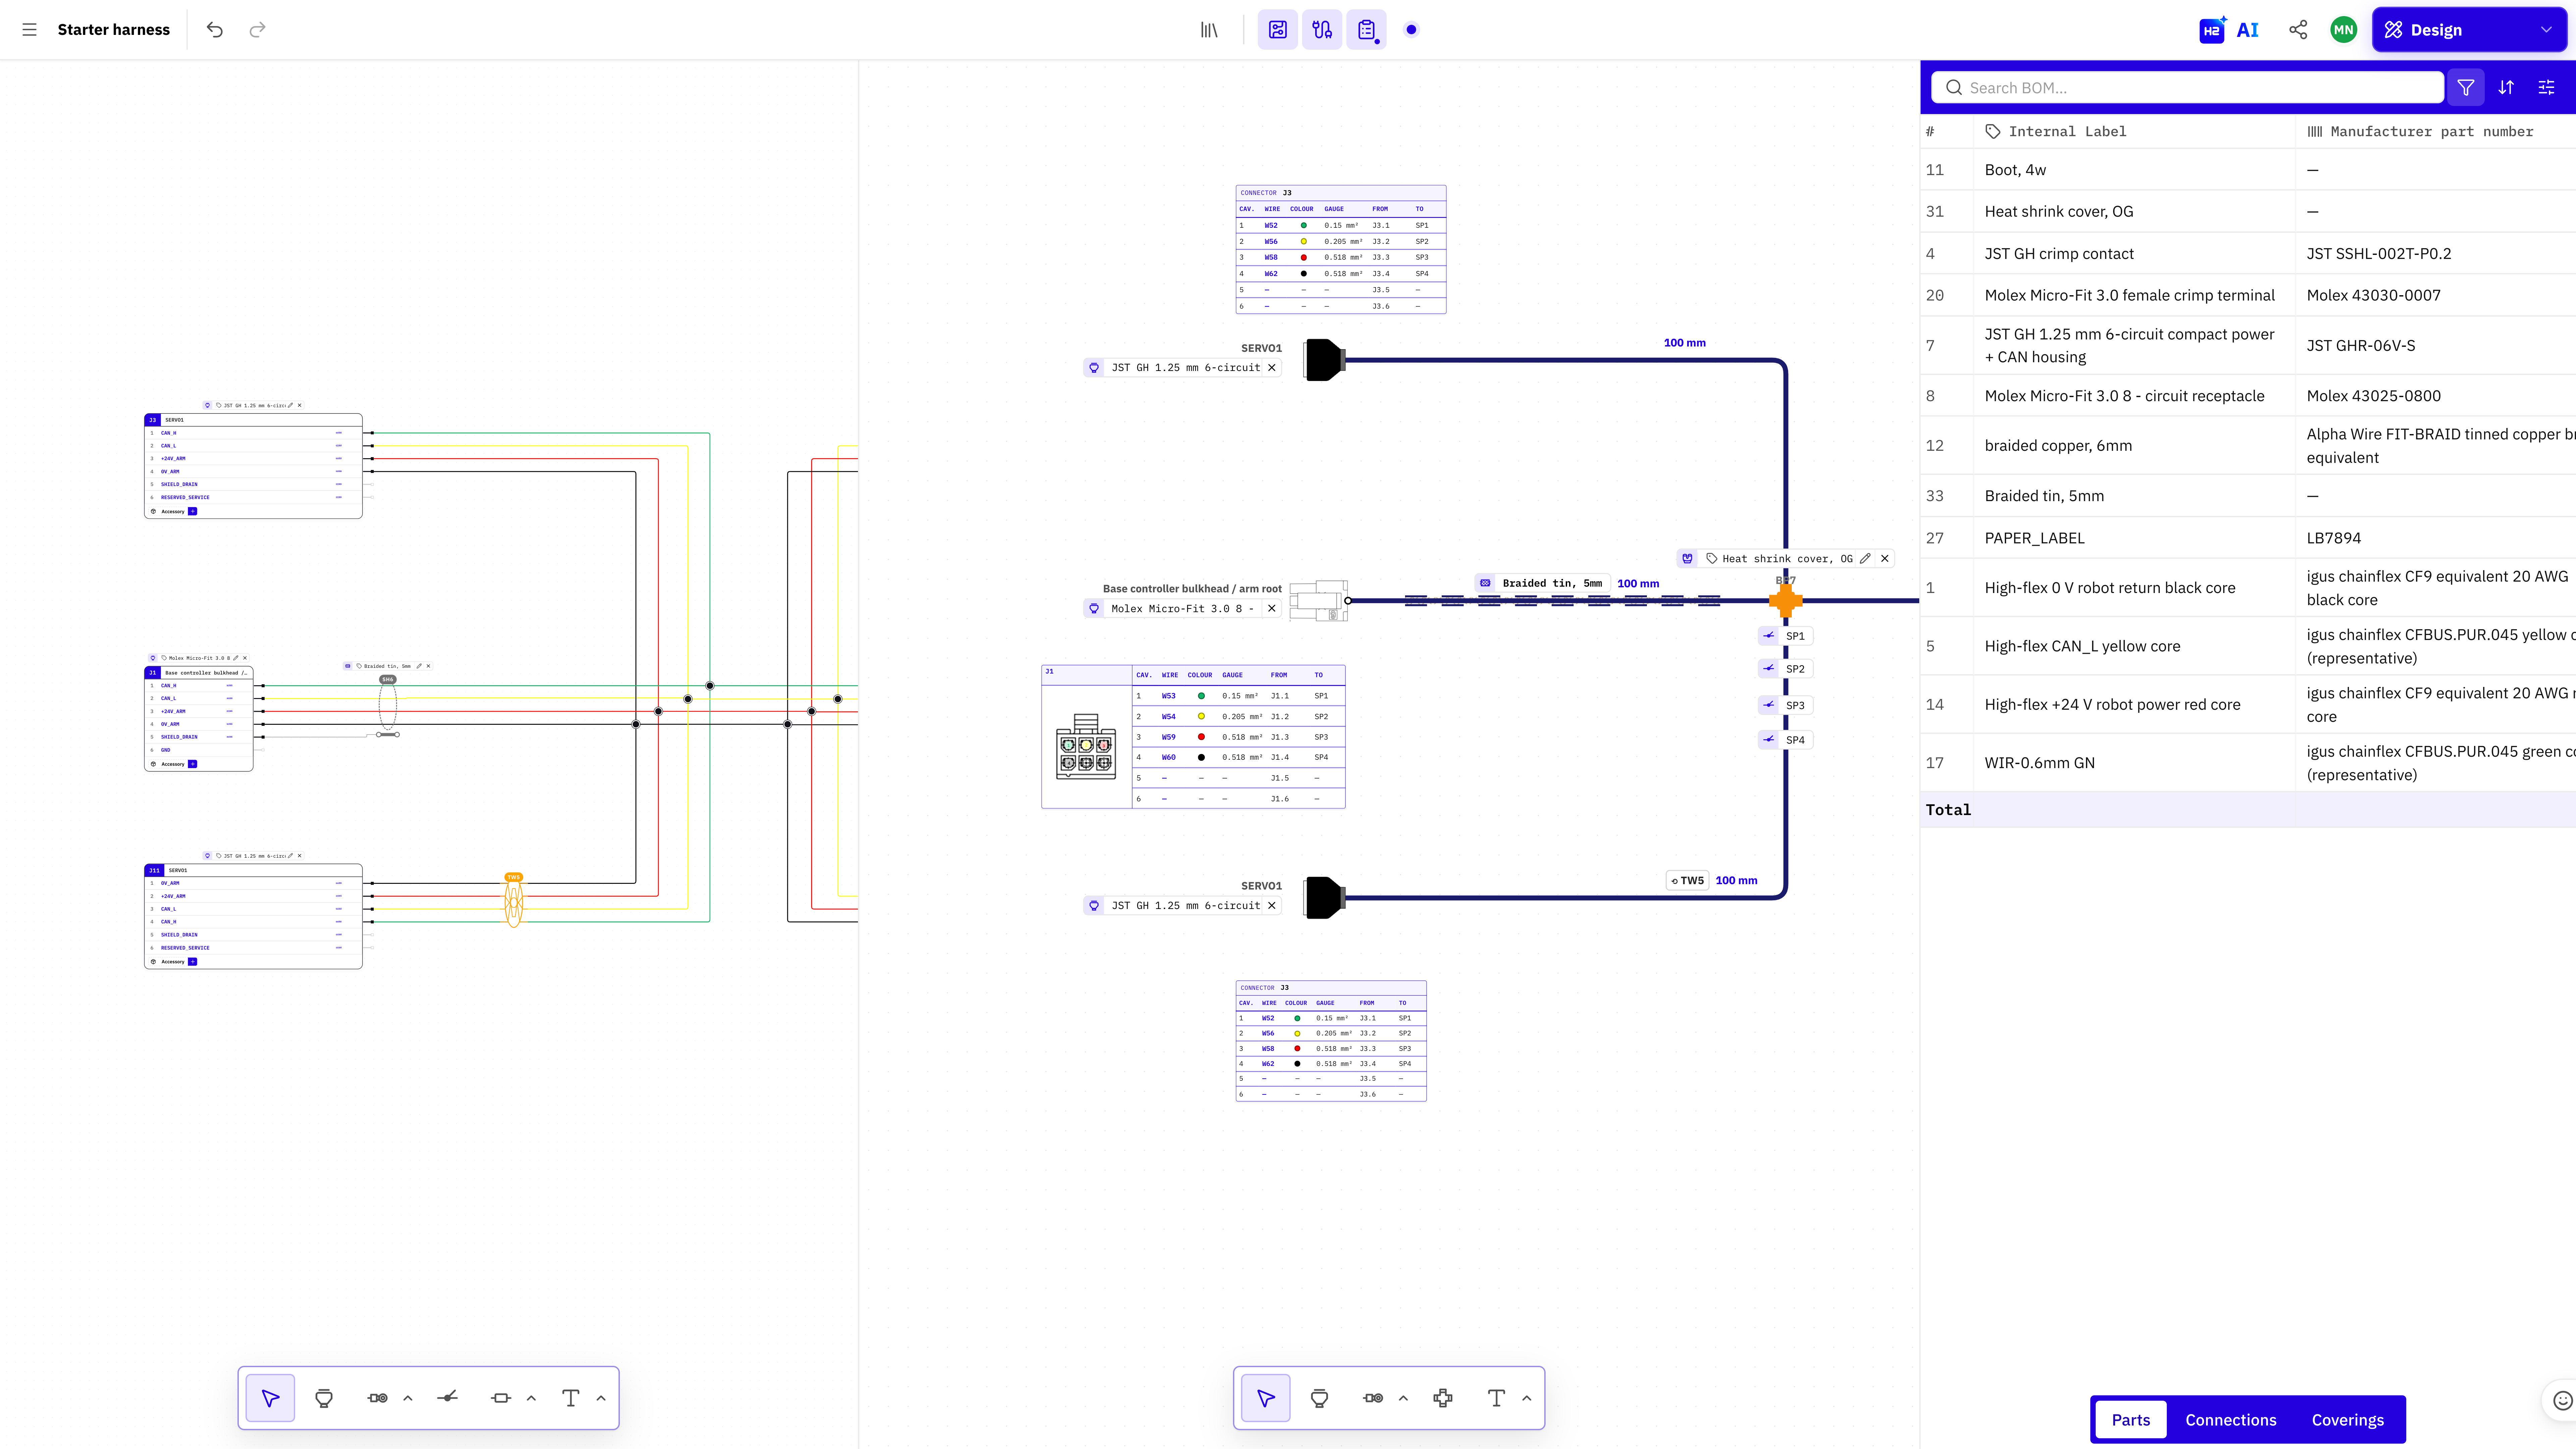Screen dimensions: 2576x1449
Task: Remove the Heat shrink cover, OG tag
Action: tap(1885, 559)
